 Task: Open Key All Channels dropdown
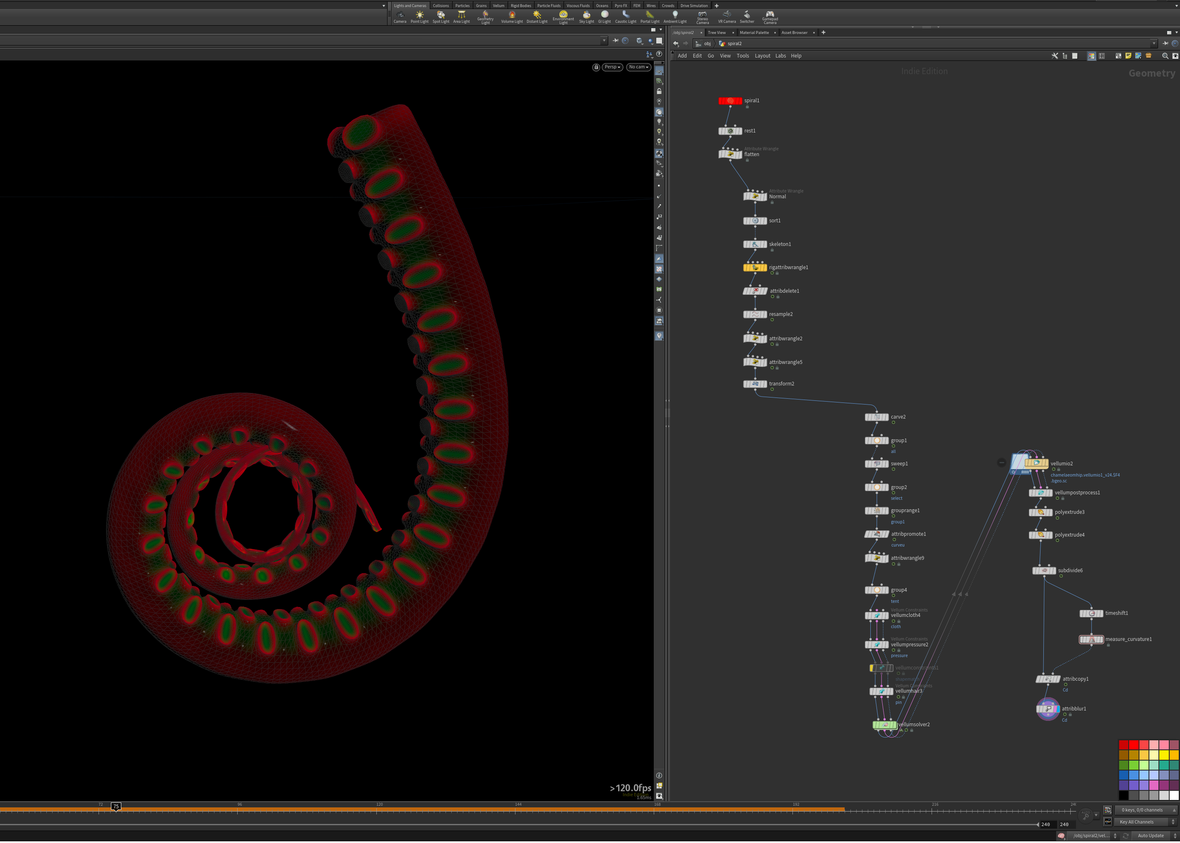pyautogui.click(x=1146, y=822)
